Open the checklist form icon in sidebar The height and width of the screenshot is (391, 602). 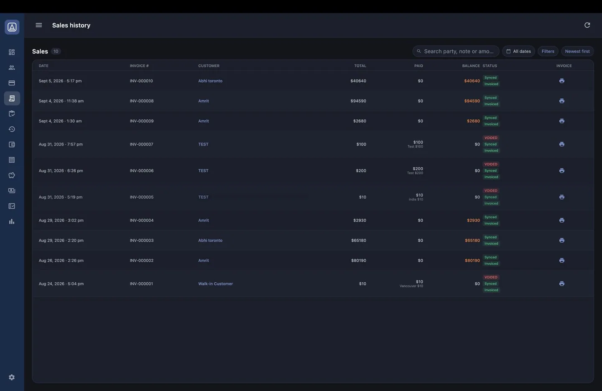[x=12, y=206]
